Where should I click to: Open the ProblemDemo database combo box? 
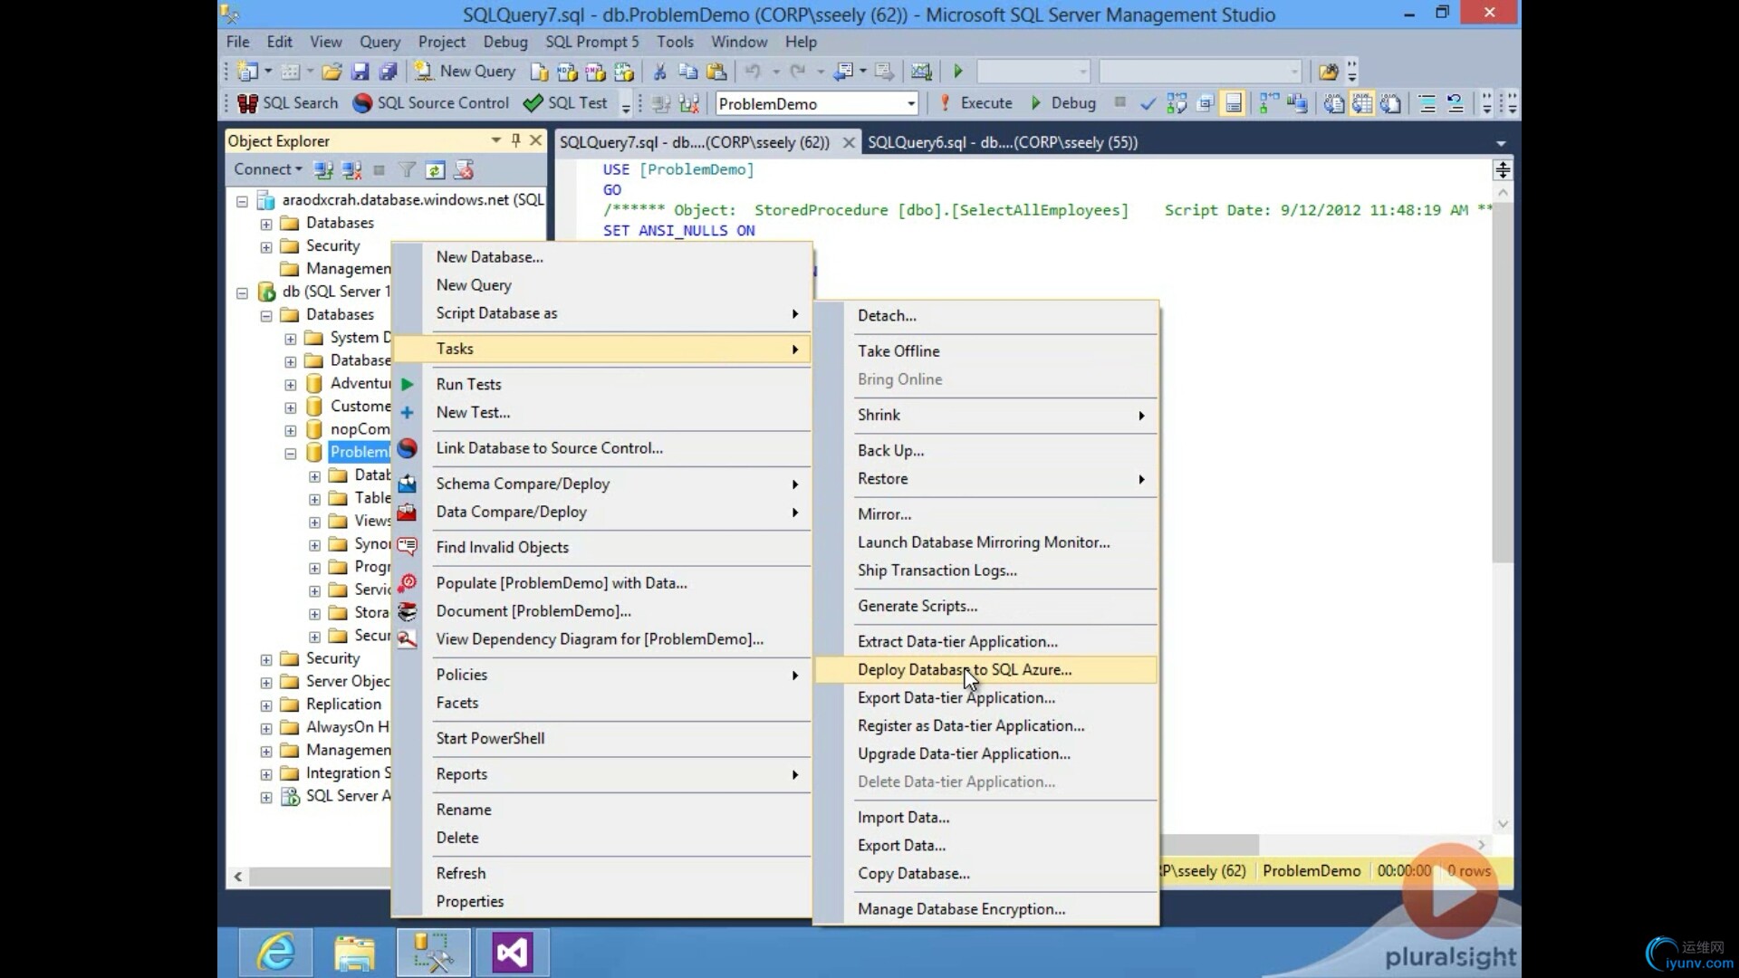click(x=817, y=103)
